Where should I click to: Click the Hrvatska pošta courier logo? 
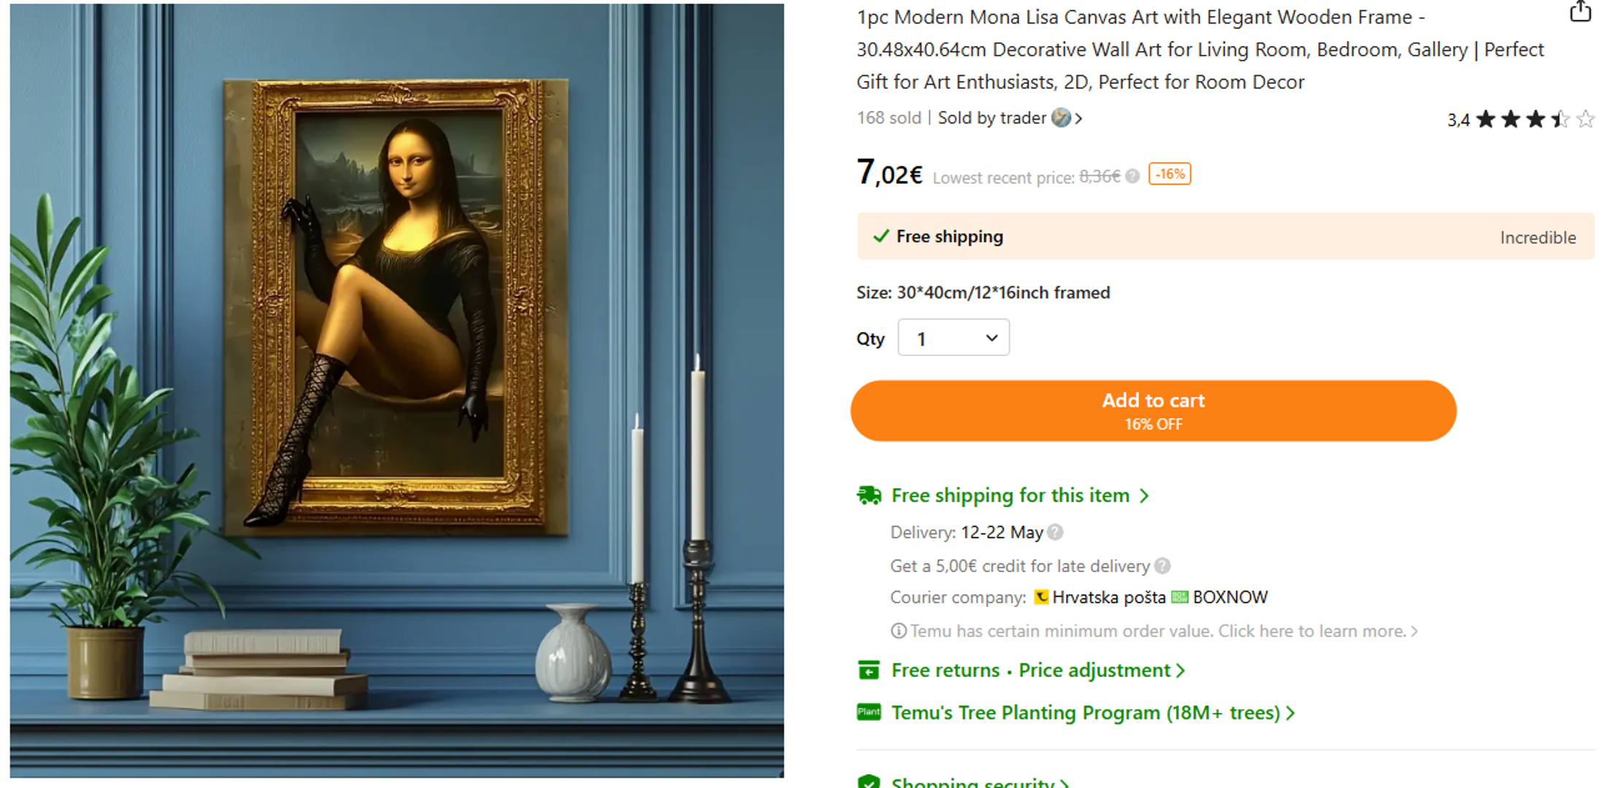1042,597
